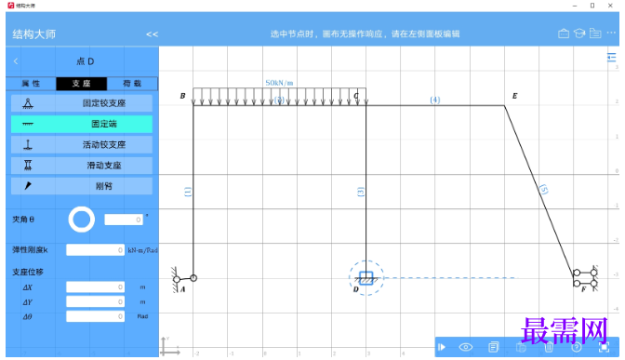The width and height of the screenshot is (625, 360).
Task: Toggle the right side panel list icon
Action: [x=611, y=58]
